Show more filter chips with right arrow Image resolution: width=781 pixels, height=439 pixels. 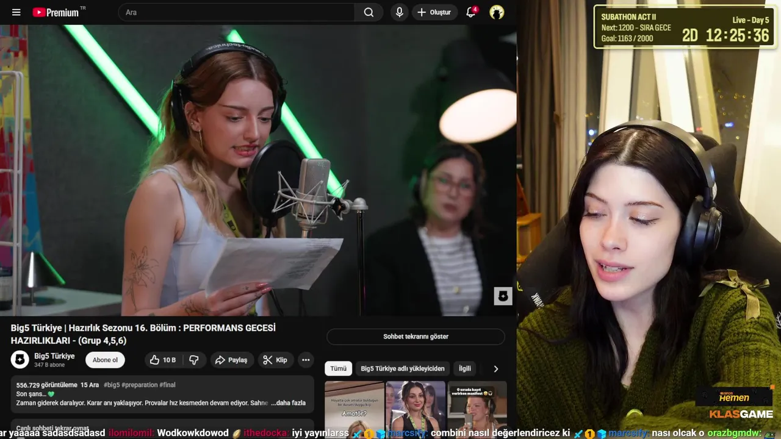pos(495,369)
